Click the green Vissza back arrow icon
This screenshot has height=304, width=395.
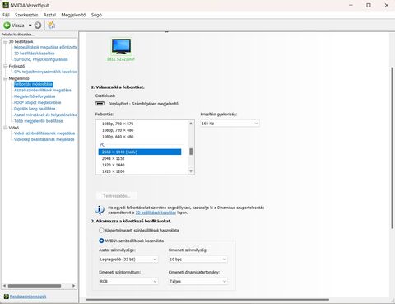tap(7, 26)
